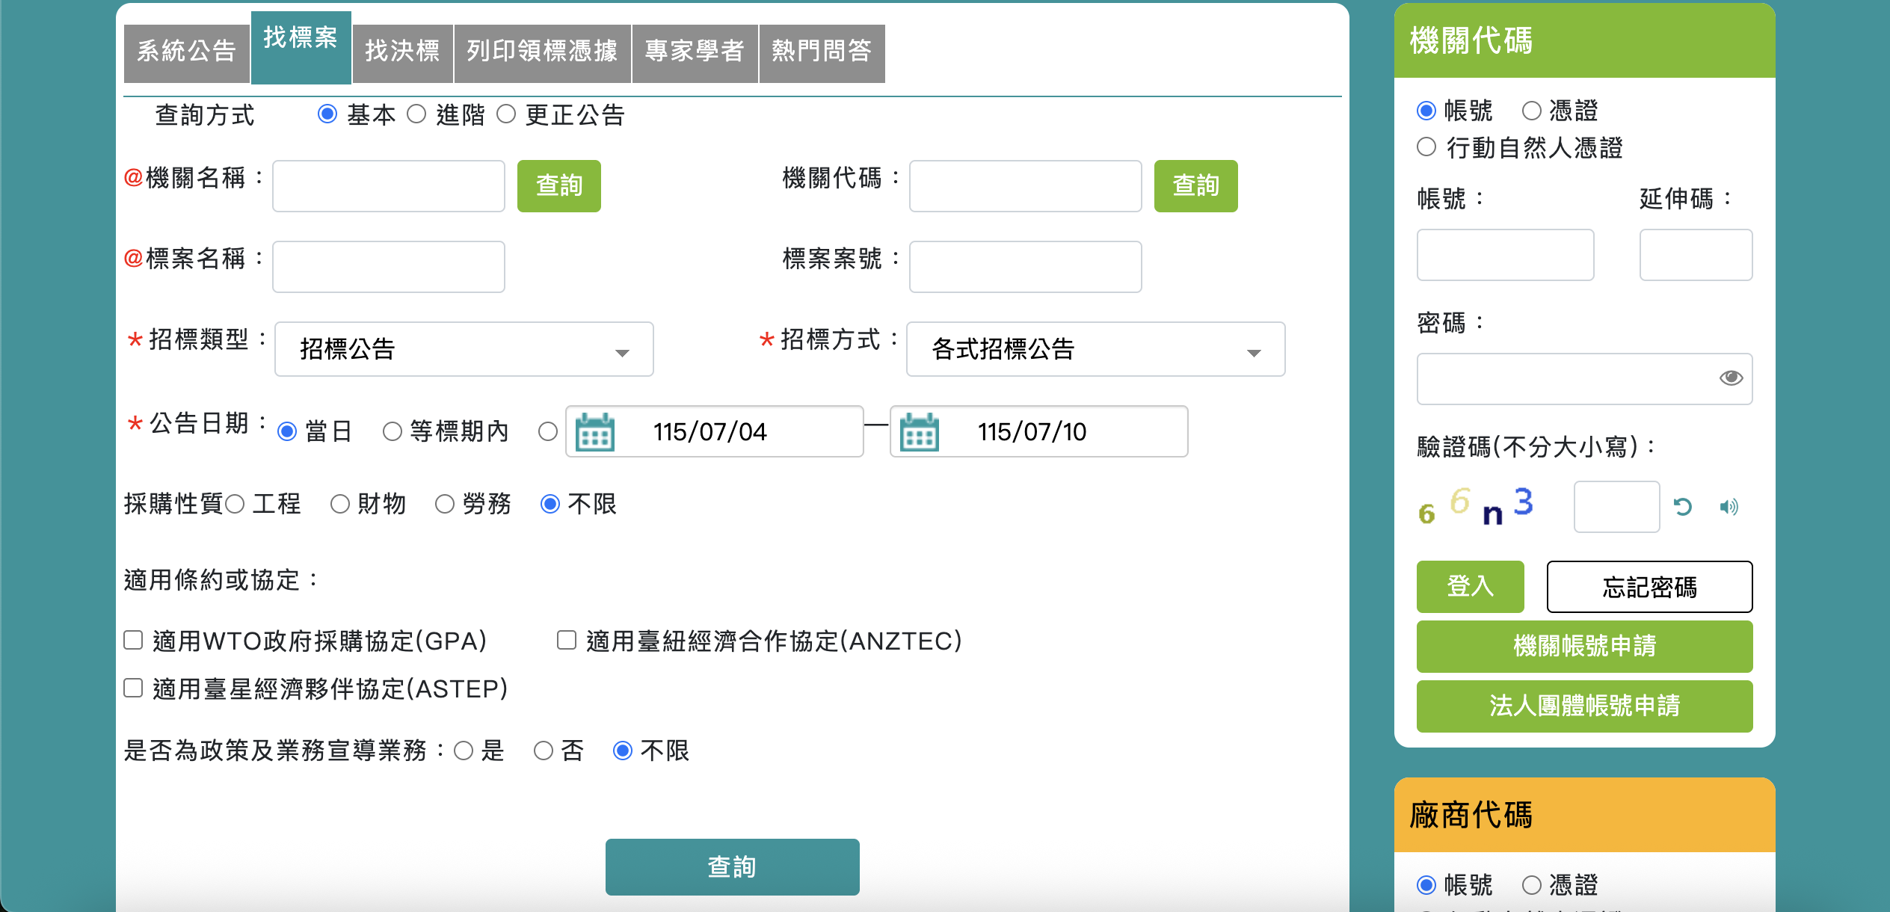Open the end date calendar picker icon

[x=920, y=432]
